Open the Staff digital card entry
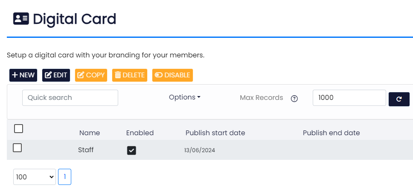Viewport: 413px width, 193px height. click(x=86, y=150)
